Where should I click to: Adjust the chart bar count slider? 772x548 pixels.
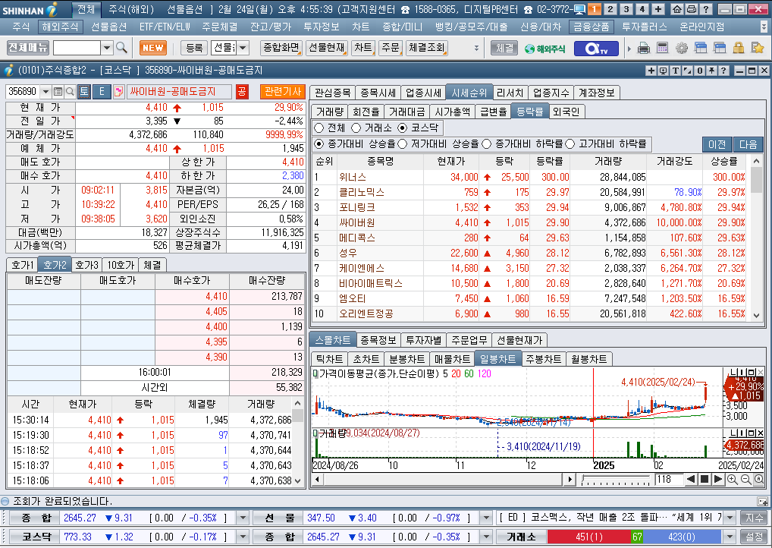pos(616,479)
